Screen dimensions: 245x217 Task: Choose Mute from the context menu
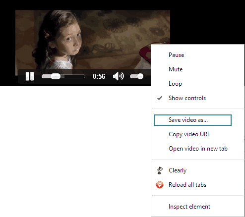[x=197, y=69]
